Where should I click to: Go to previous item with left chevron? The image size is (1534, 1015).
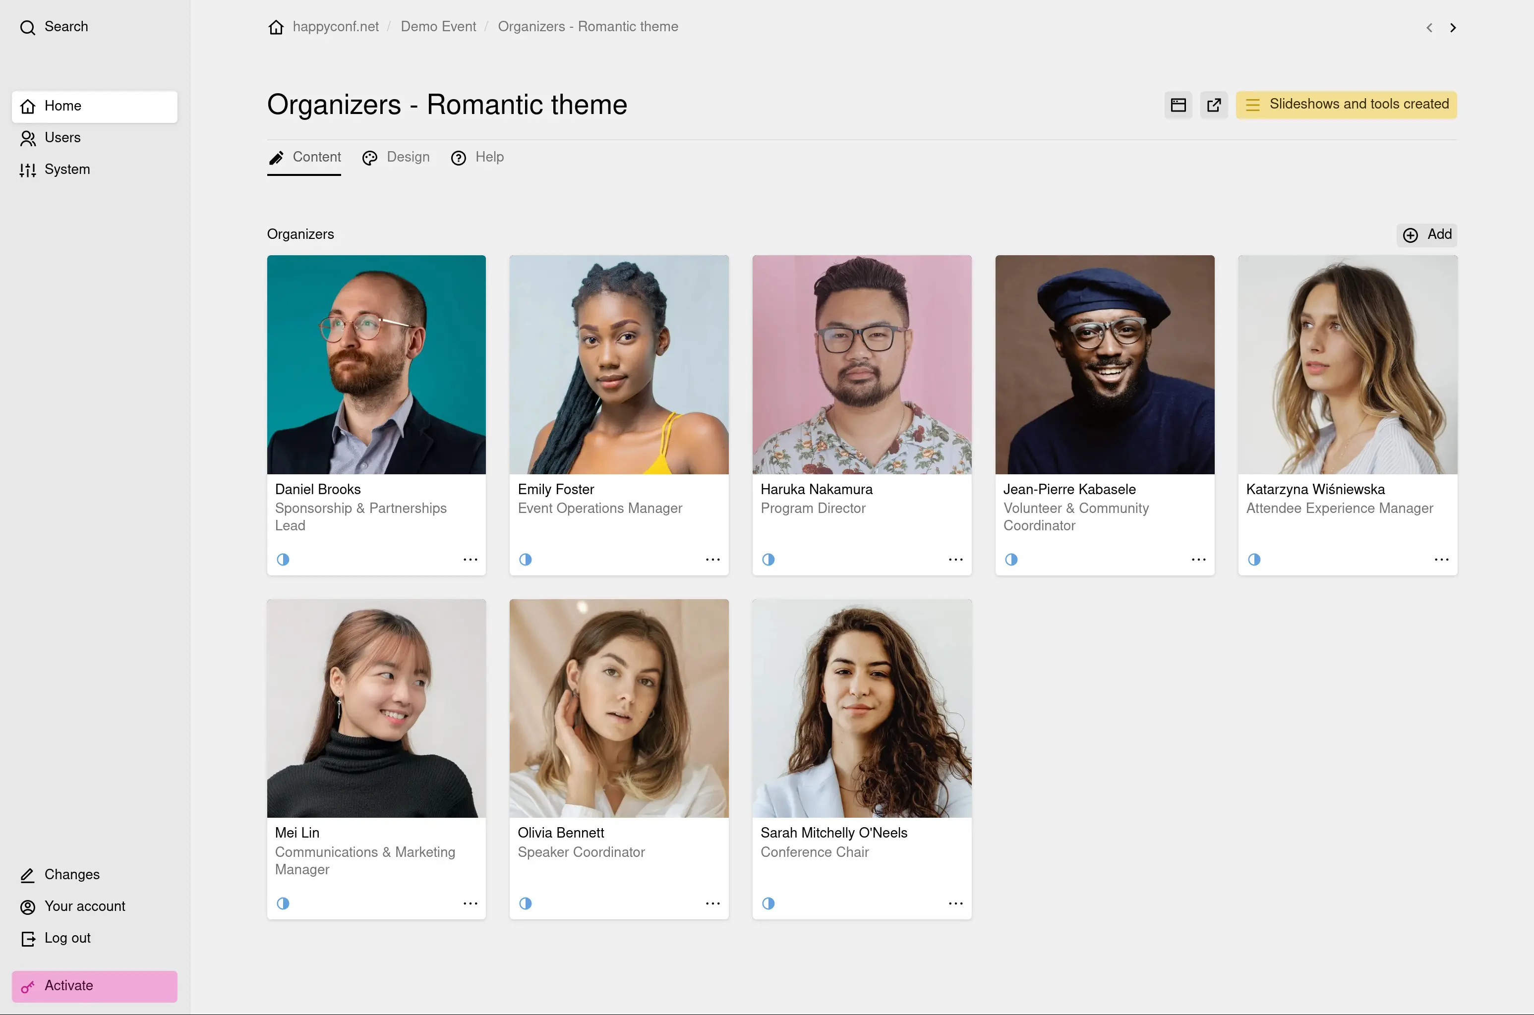tap(1429, 27)
